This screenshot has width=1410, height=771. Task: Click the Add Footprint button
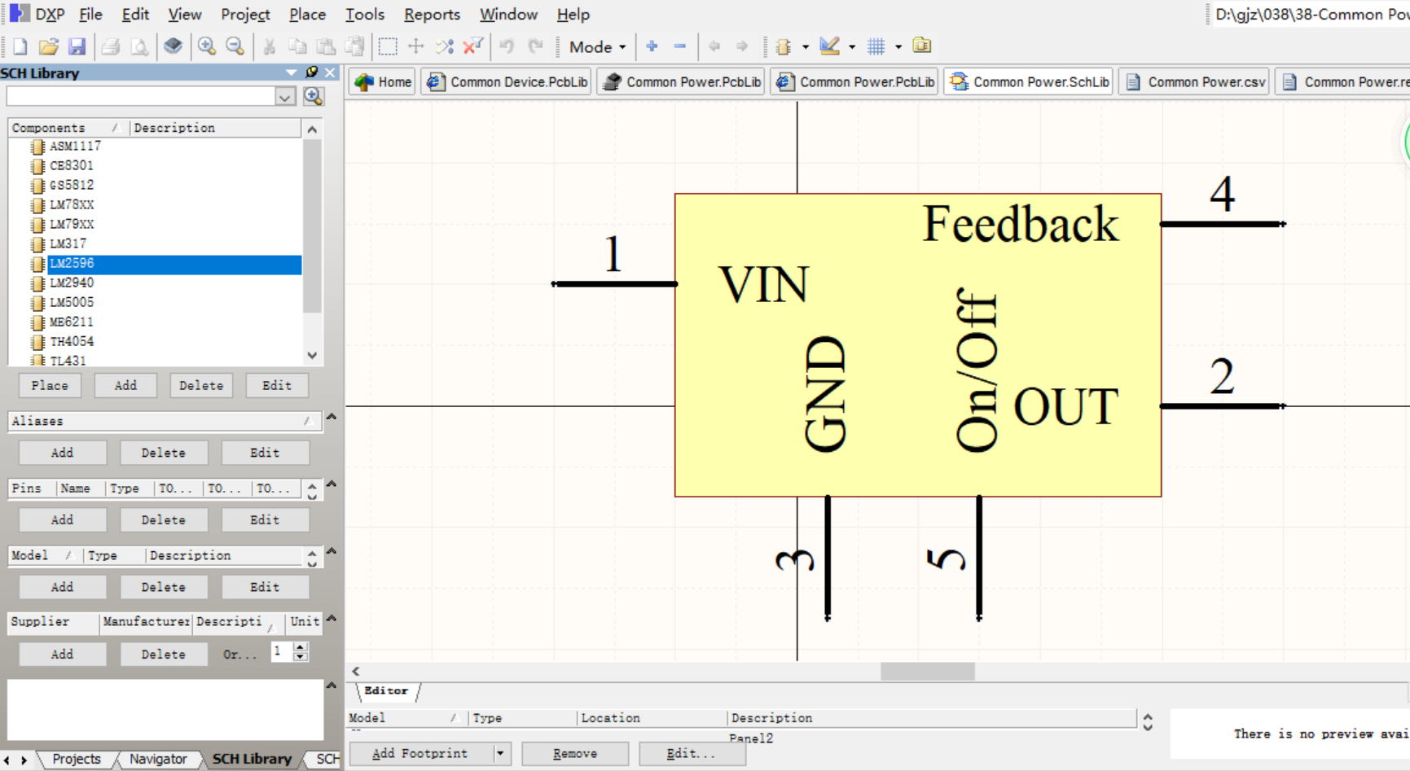(x=420, y=754)
